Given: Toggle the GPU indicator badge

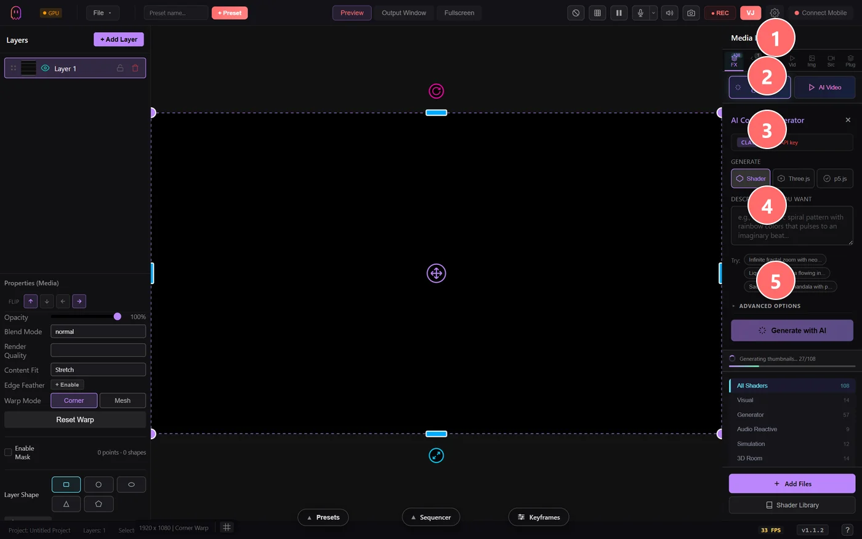Looking at the screenshot, I should pos(51,13).
